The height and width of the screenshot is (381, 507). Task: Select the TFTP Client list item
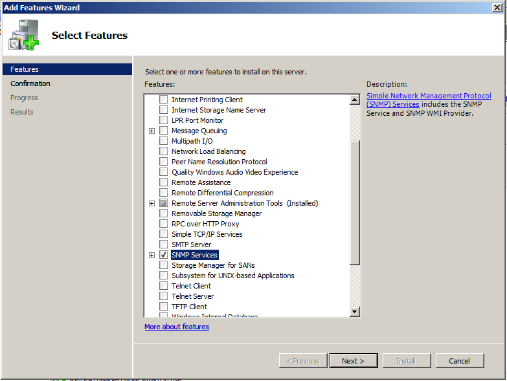(189, 307)
